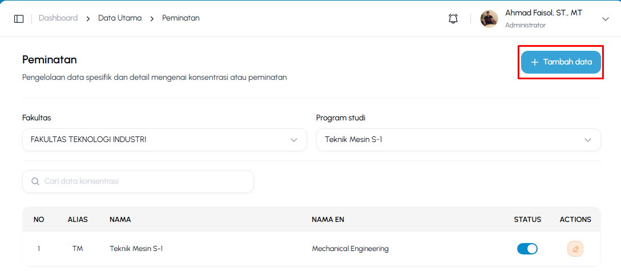Select the Mechanical Engineering row cell
Viewport: 621px width, 271px height.
[350, 249]
